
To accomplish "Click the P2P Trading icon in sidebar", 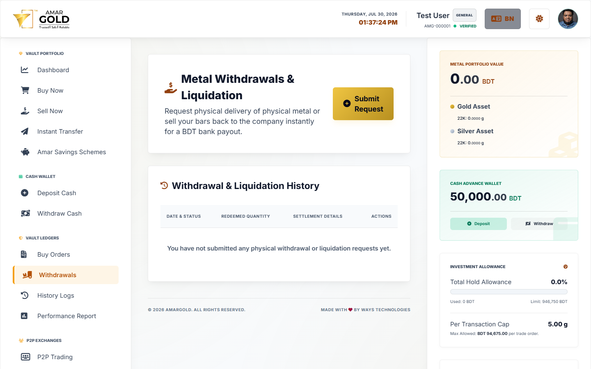I will (x=25, y=357).
